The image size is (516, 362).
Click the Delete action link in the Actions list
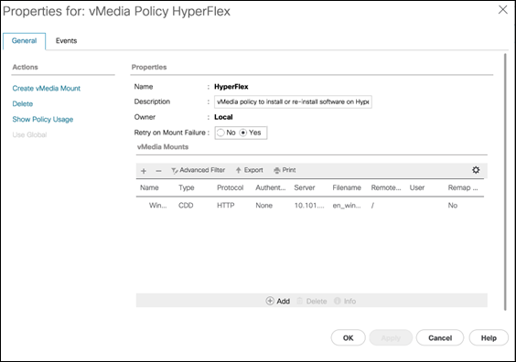coord(23,103)
